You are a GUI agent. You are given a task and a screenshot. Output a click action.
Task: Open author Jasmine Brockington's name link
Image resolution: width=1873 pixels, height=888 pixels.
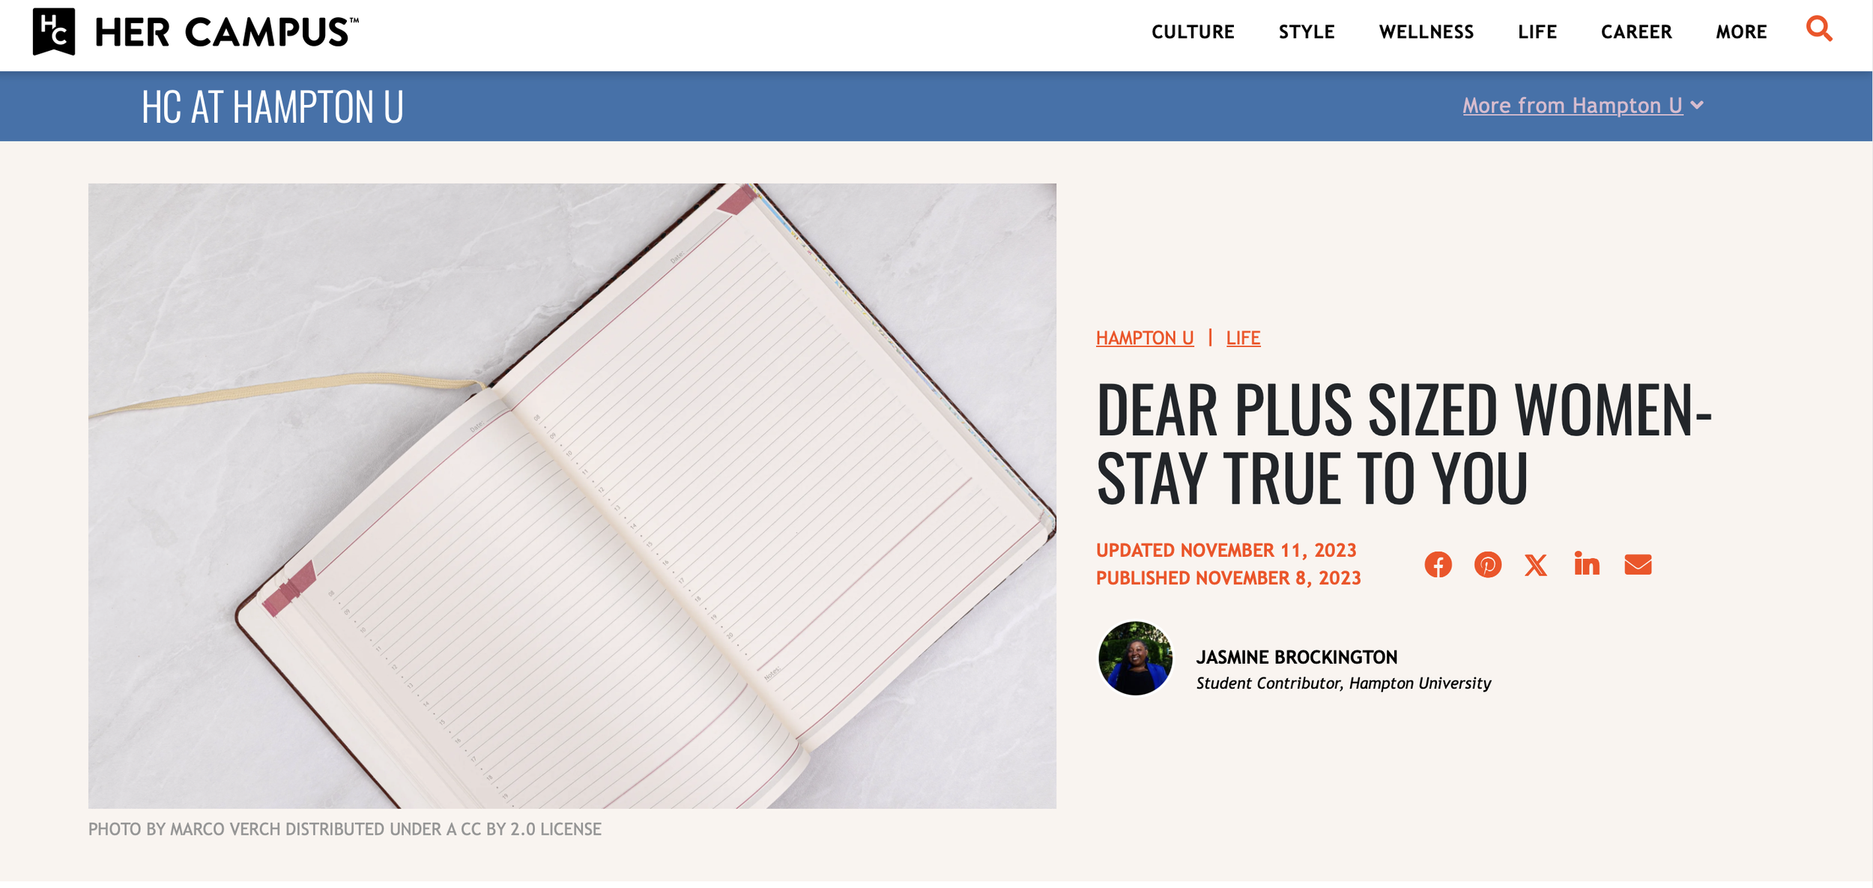1296,657
